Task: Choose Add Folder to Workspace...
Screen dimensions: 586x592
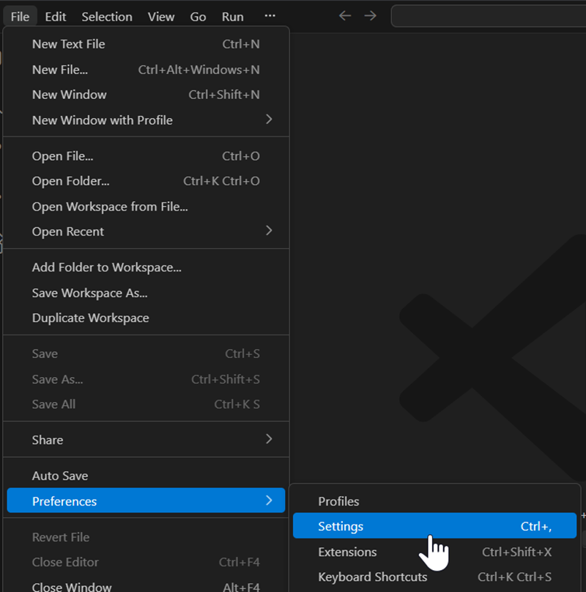Action: (x=107, y=268)
